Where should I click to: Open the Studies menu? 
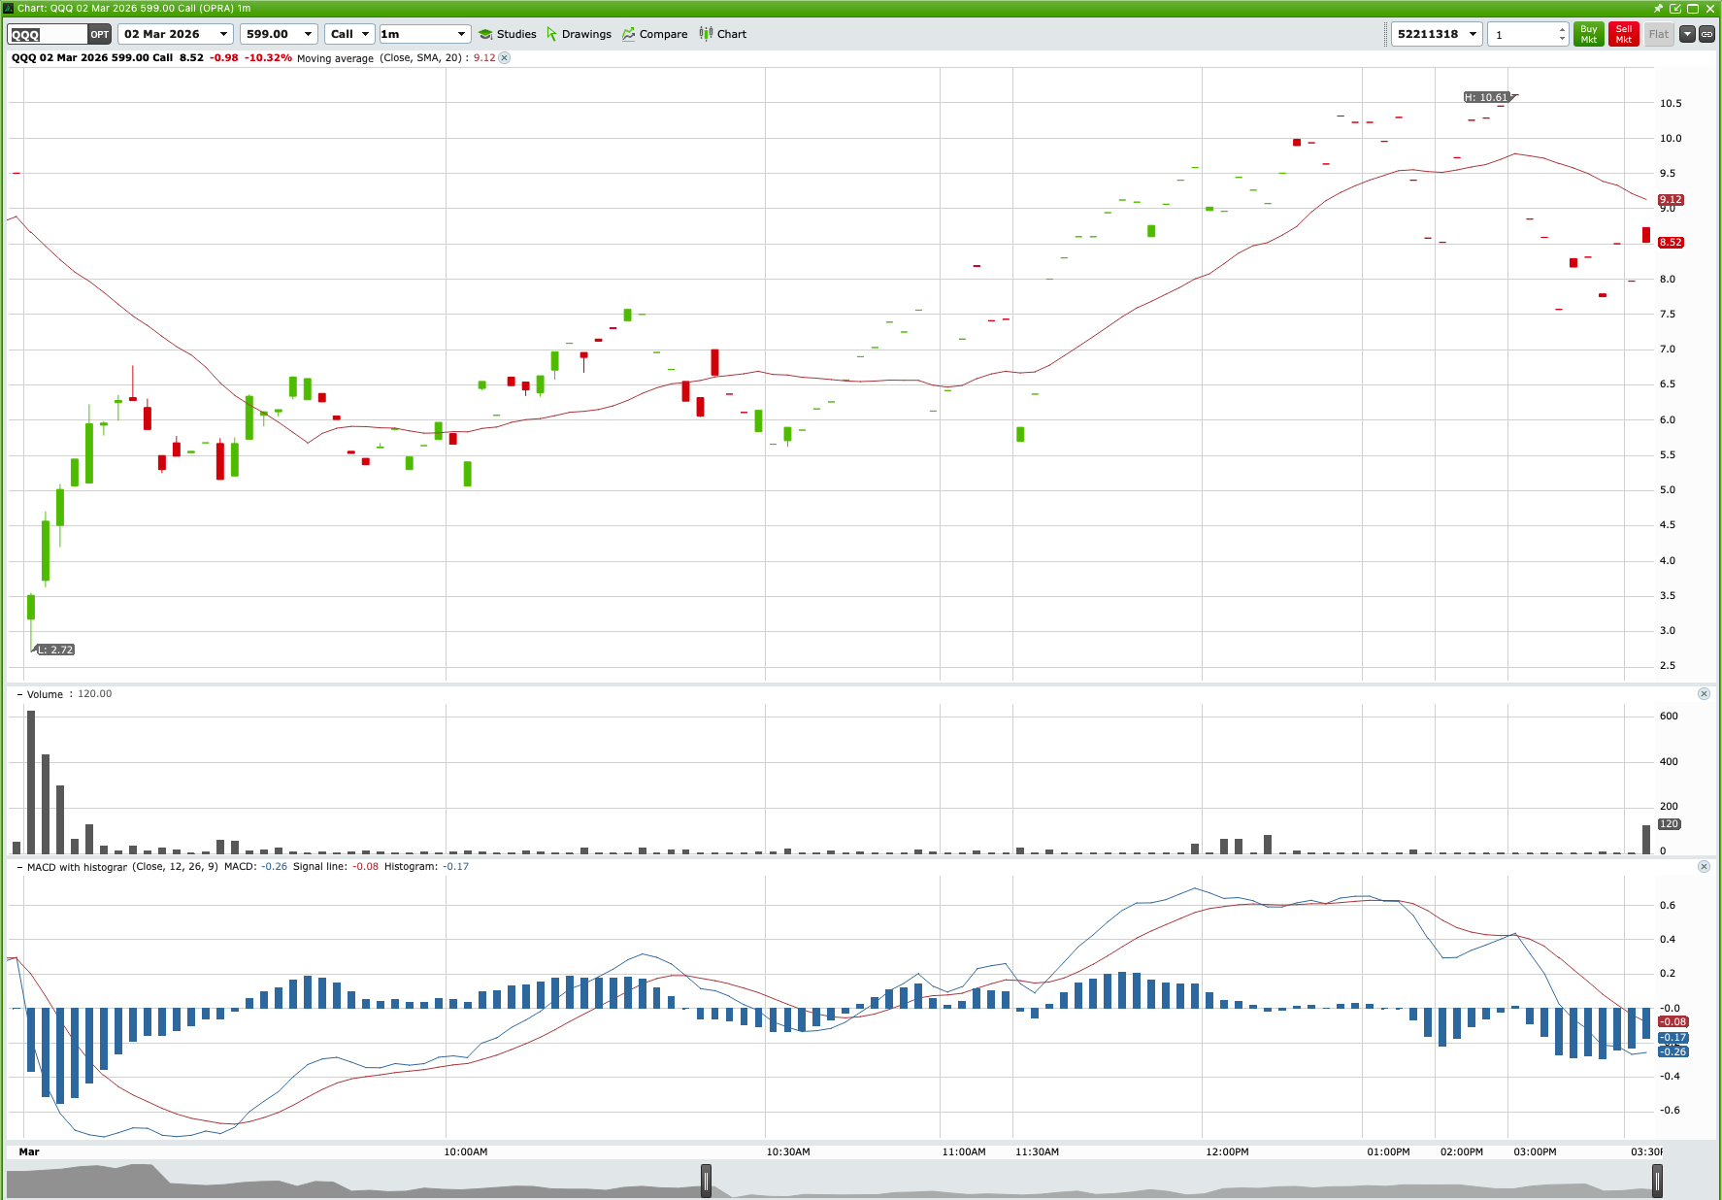pyautogui.click(x=509, y=34)
